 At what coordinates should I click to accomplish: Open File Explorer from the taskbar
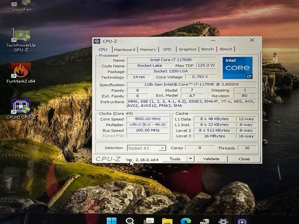click(x=167, y=221)
